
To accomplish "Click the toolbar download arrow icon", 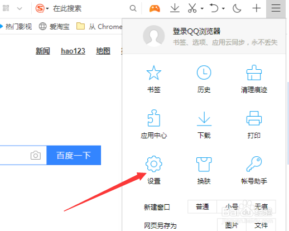I will click(x=175, y=8).
